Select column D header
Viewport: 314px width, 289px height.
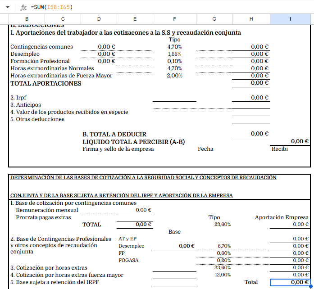point(99,19)
